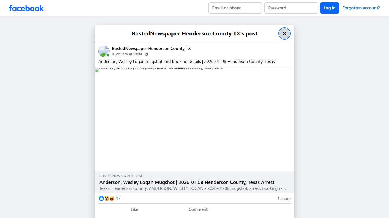Viewport: 389px width, 218px height.
Task: Click the 8 January timestamp
Action: coord(127,54)
